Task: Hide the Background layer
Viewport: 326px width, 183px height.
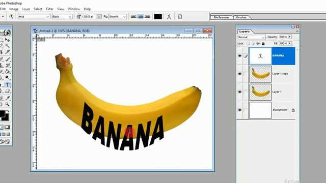Action: point(240,110)
